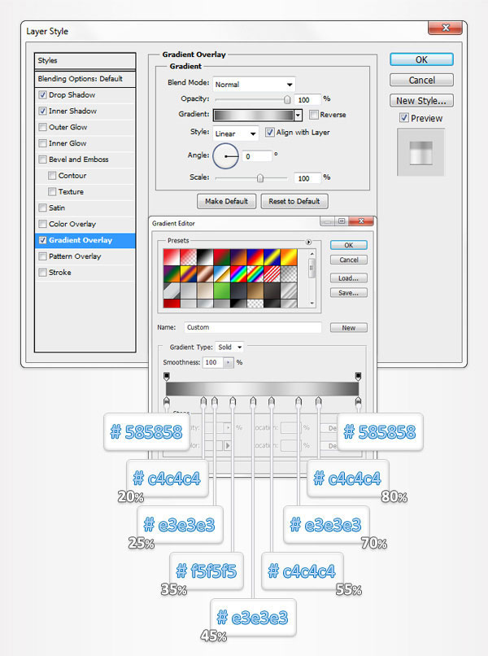The image size is (488, 656).
Task: Click Save... in the Gradient Editor
Action: 348,293
